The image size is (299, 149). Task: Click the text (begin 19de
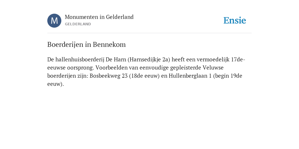point(228,76)
